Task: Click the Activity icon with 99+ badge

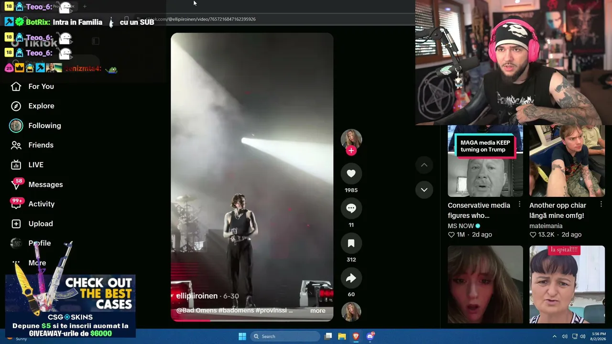Action: [17, 204]
